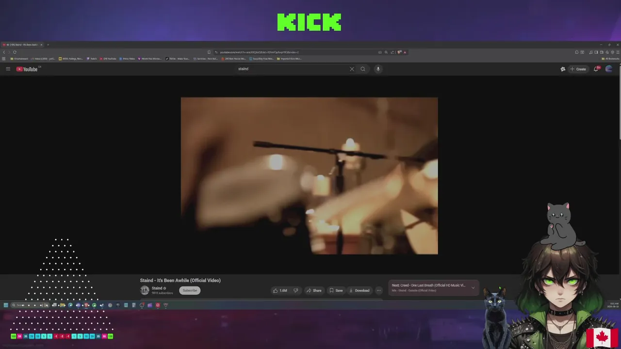Click the Windows taskbar search box
621x349 pixels.
[30, 305]
